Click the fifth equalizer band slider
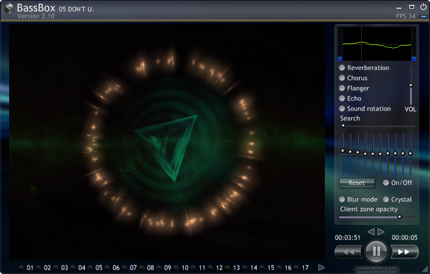430x274 pixels. (x=373, y=154)
